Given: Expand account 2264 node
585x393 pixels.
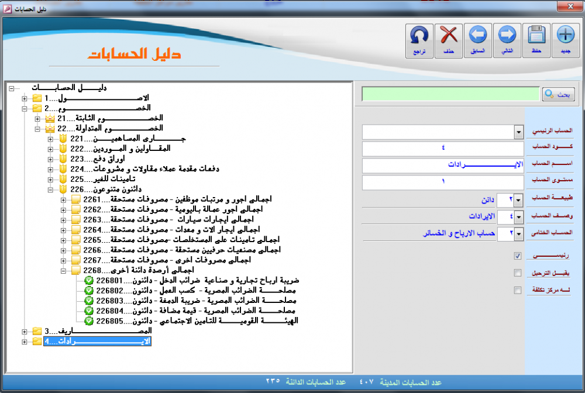Looking at the screenshot, I should [x=63, y=230].
